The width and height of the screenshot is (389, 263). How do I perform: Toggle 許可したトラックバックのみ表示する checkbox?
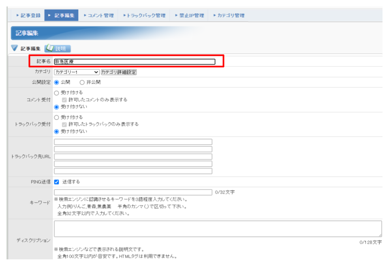click(64, 124)
